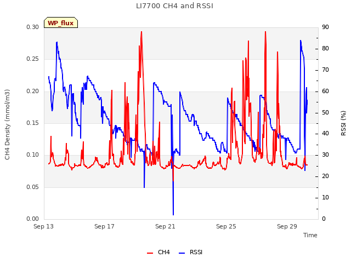
Task: Click the Time axis label
Action: (x=310, y=235)
